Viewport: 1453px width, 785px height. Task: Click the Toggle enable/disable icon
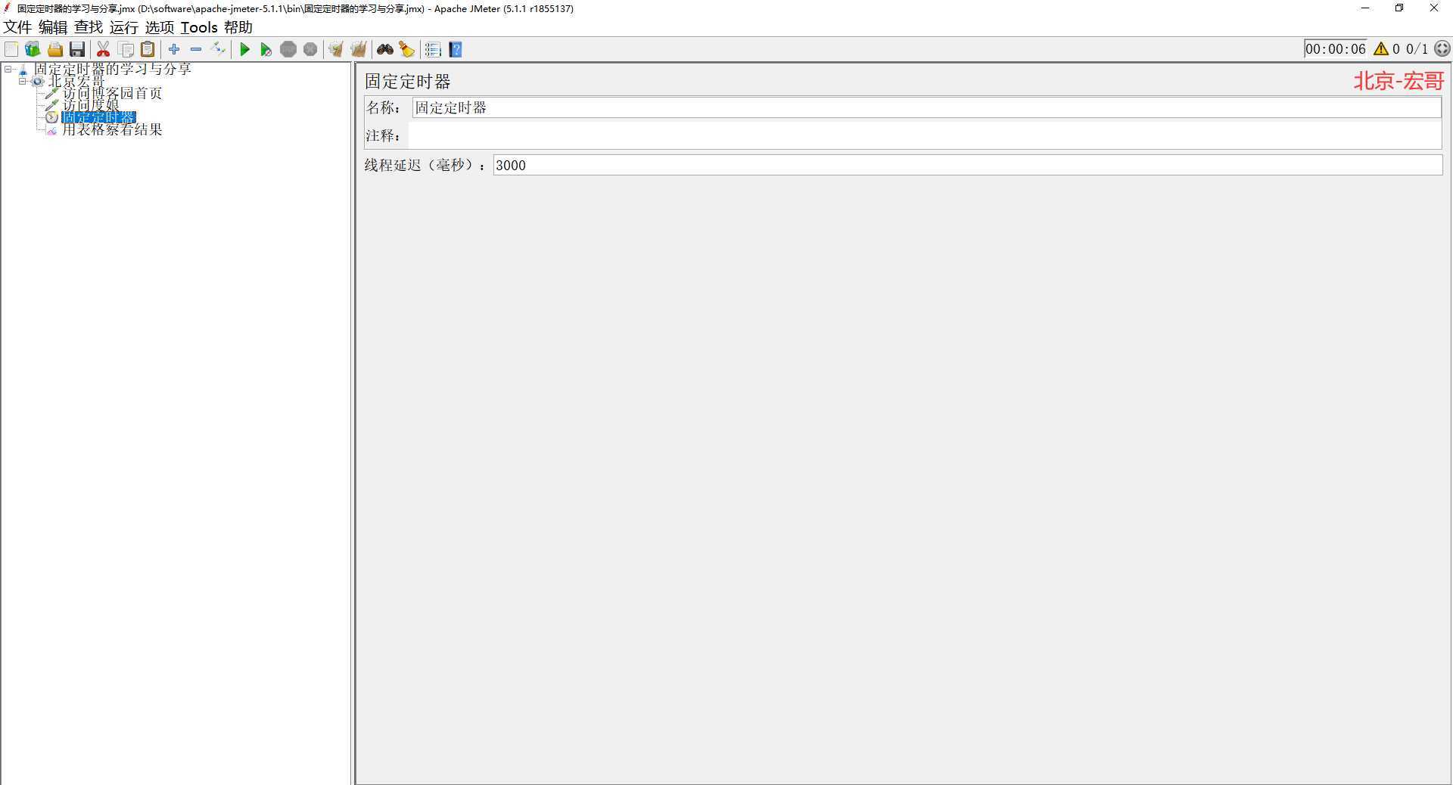point(218,50)
